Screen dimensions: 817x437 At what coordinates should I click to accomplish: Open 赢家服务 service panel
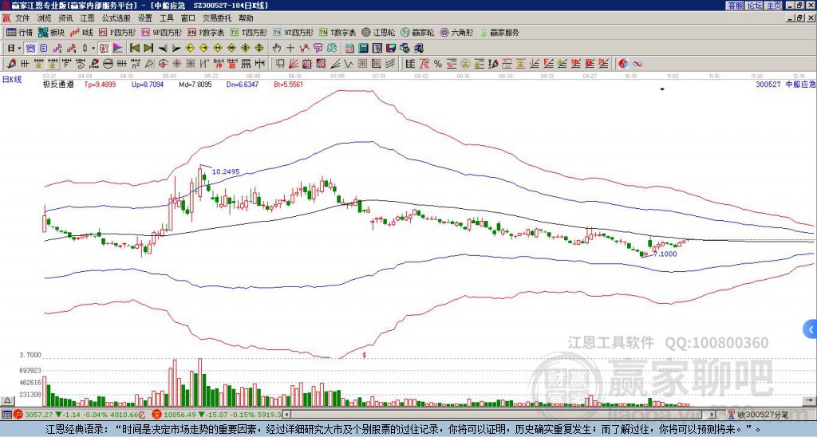(499, 32)
